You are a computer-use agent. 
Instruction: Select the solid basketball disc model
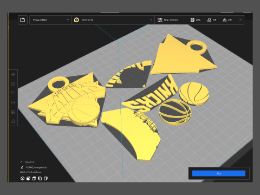tap(194, 93)
